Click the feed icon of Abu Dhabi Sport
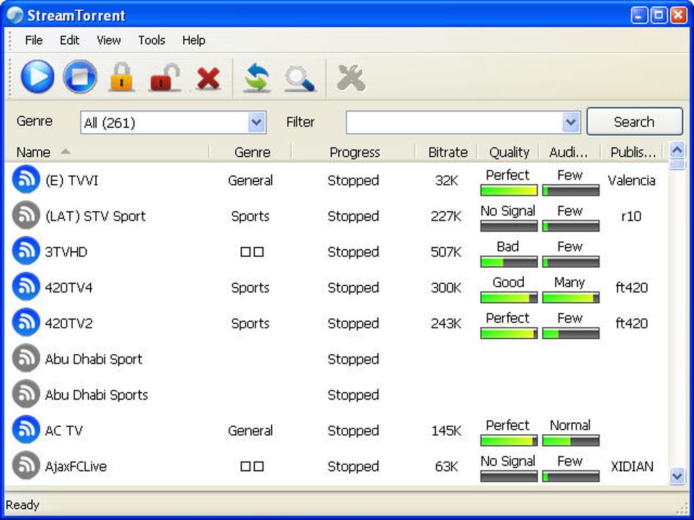 pyautogui.click(x=26, y=358)
